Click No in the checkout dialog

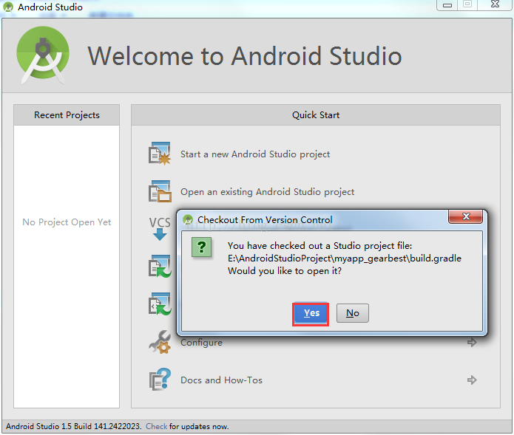(x=352, y=313)
